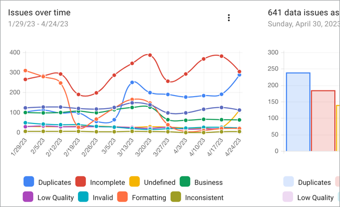
Task: Click the blue Duplicates bar in bar chart
Action: [298, 112]
